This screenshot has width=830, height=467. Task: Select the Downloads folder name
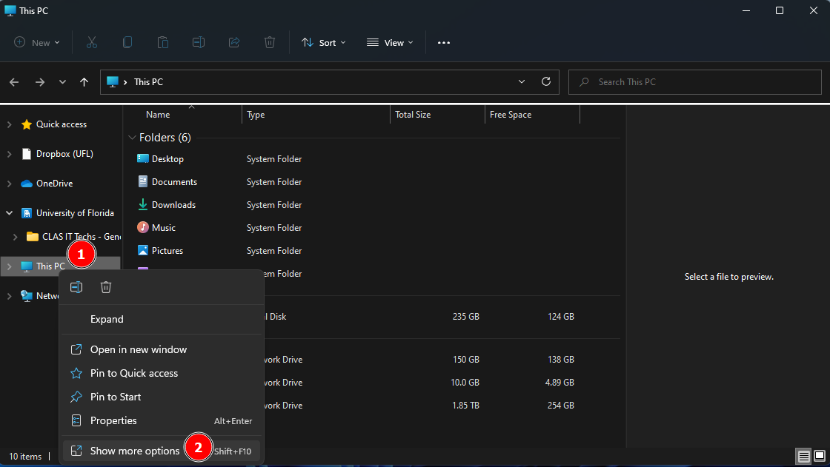click(x=173, y=205)
